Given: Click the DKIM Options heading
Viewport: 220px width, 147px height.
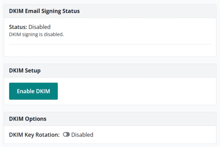Looking at the screenshot, I should point(28,119).
